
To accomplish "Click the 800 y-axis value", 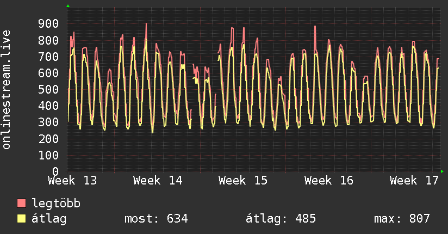I will tap(48, 40).
